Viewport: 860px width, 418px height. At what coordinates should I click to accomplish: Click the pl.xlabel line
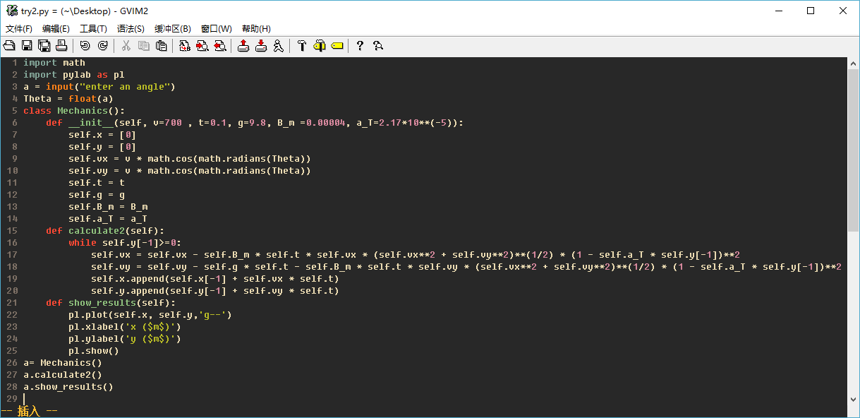pos(125,327)
